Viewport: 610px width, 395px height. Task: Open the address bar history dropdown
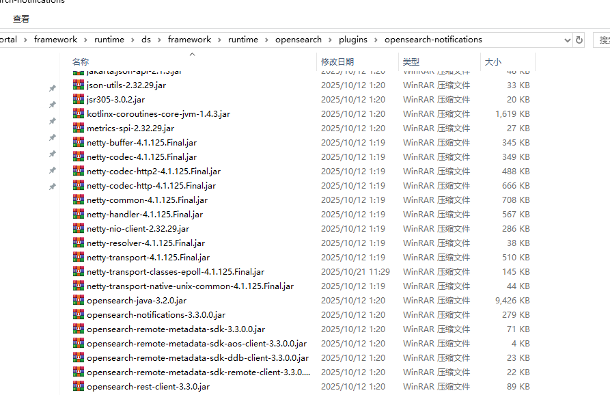tap(567, 39)
